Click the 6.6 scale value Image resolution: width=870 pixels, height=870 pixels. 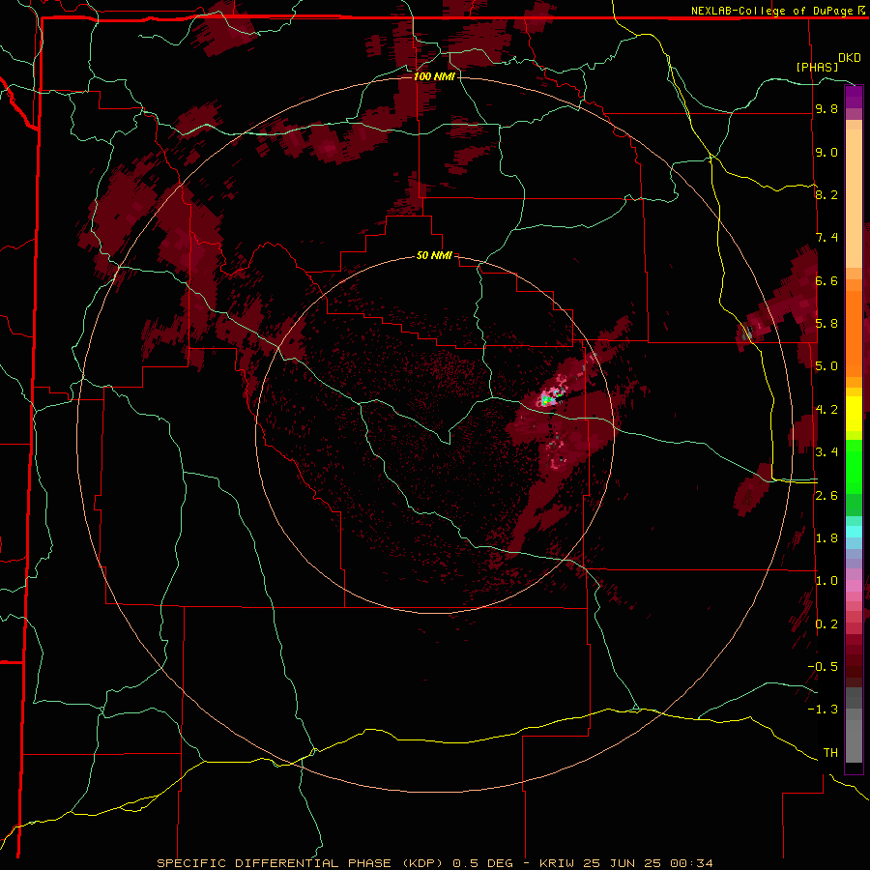point(826,280)
